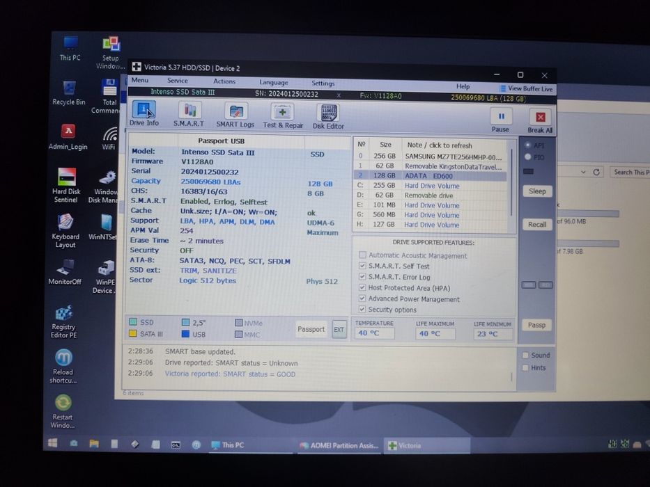Open Reload shortcuts desktop icon
650x487 pixels.
[x=63, y=367]
